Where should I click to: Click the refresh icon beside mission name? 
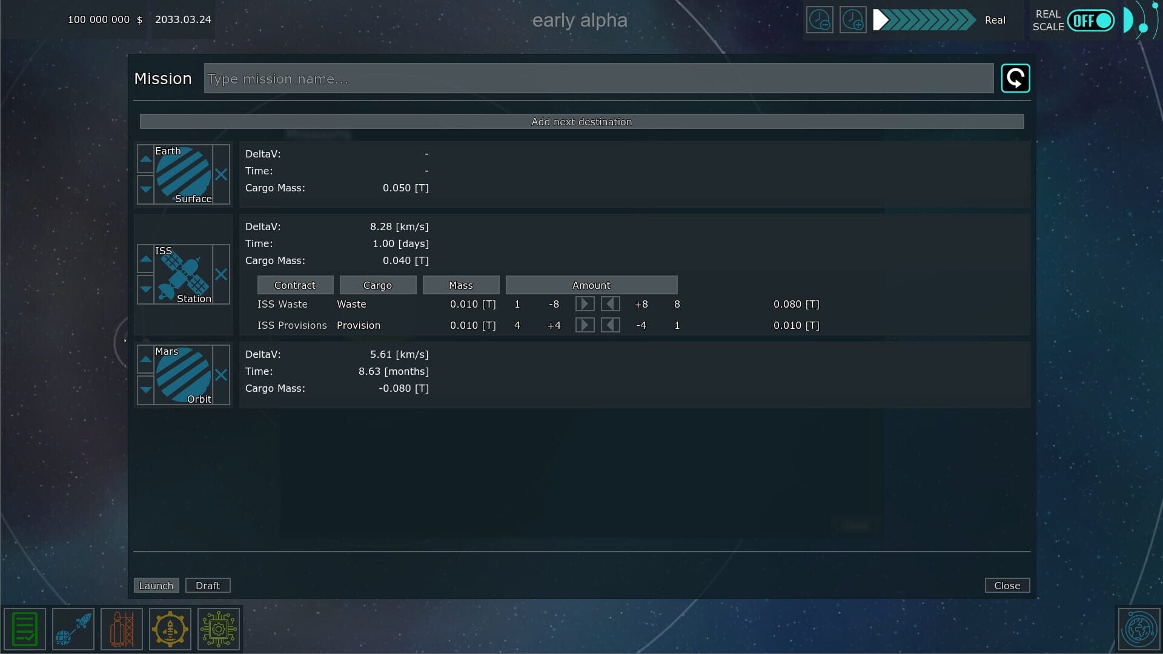1015,78
